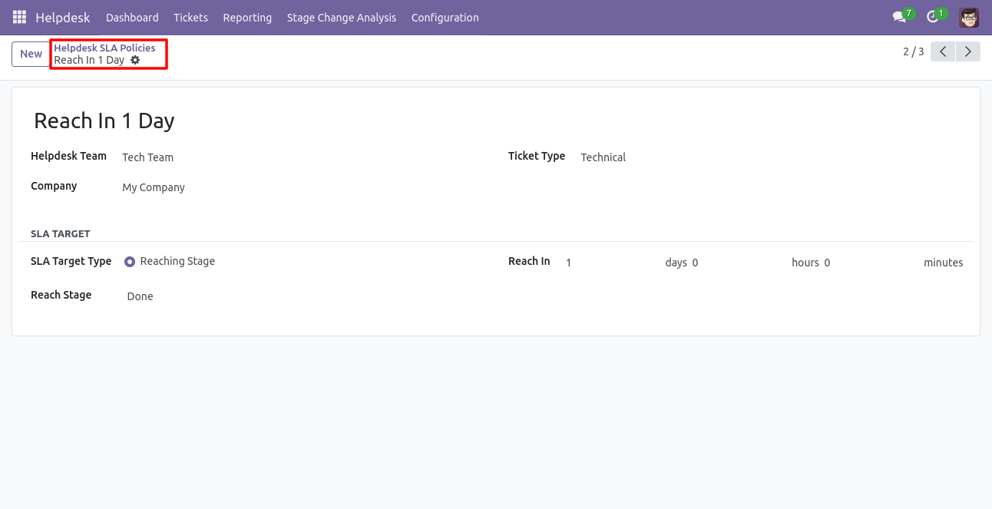Click the SLA TARGET section heading
This screenshot has width=992, height=509.
[60, 233]
